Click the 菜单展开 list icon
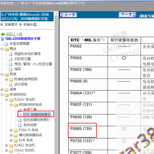This screenshot has width=154, height=154. 2,25
